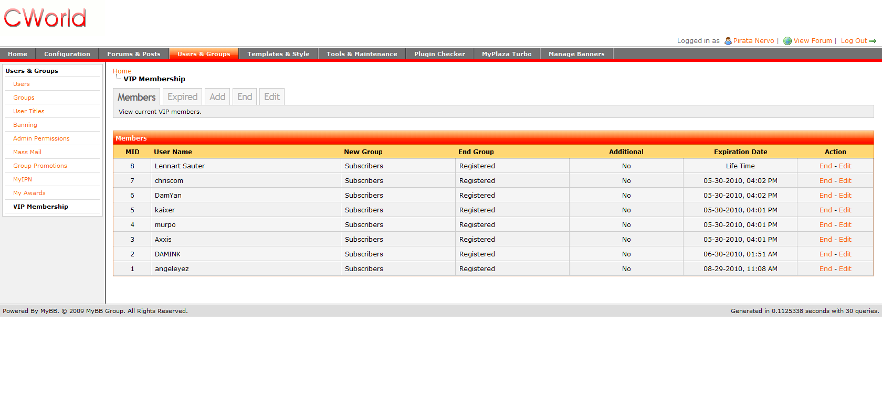The width and height of the screenshot is (882, 420).
Task: Click the CWorld logo
Action: 45,18
